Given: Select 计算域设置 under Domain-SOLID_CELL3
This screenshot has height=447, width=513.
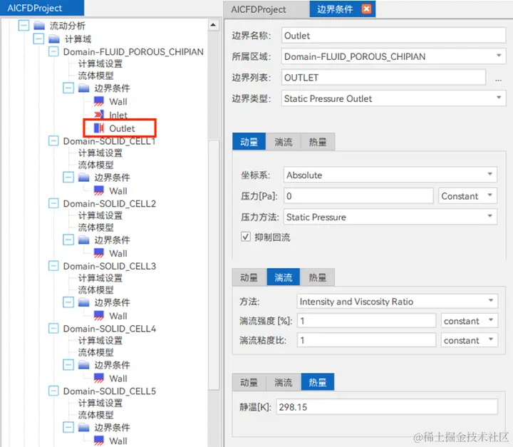Looking at the screenshot, I should (x=100, y=278).
